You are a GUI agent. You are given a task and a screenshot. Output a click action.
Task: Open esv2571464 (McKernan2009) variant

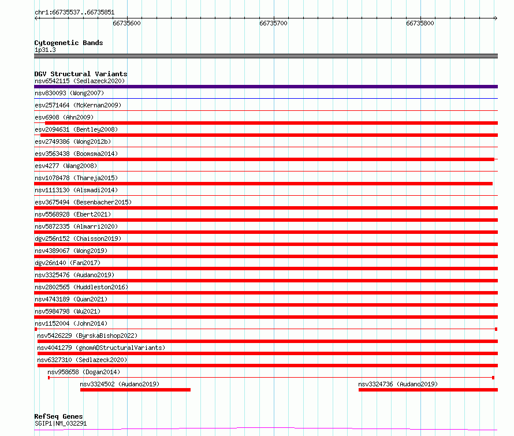tap(78, 105)
